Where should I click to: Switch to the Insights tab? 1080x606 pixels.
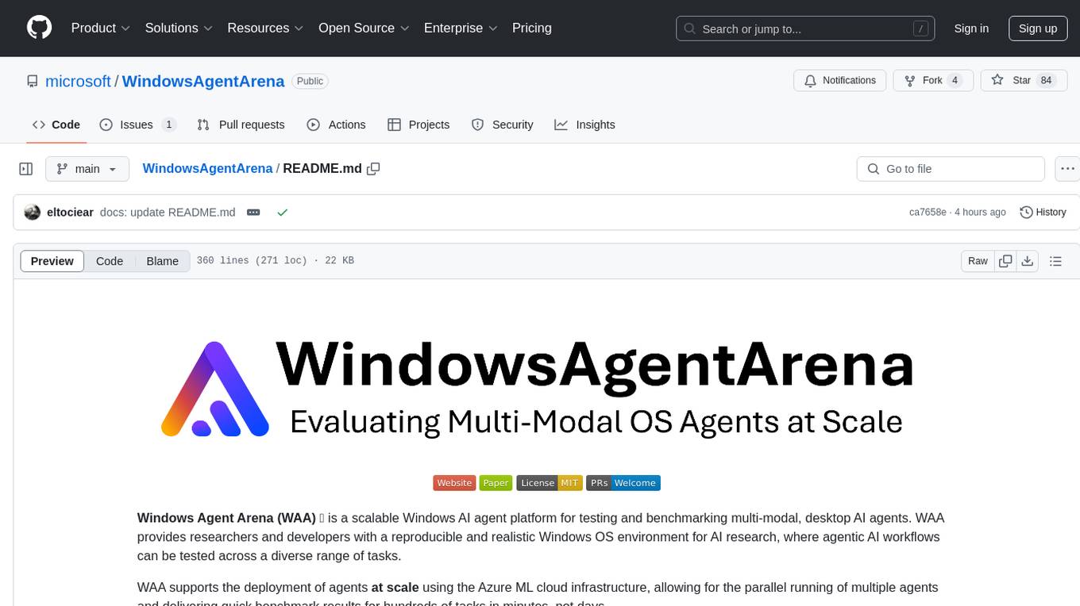[584, 125]
